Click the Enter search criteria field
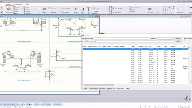The width and height of the screenshot is (192, 108). pyautogui.click(x=122, y=39)
